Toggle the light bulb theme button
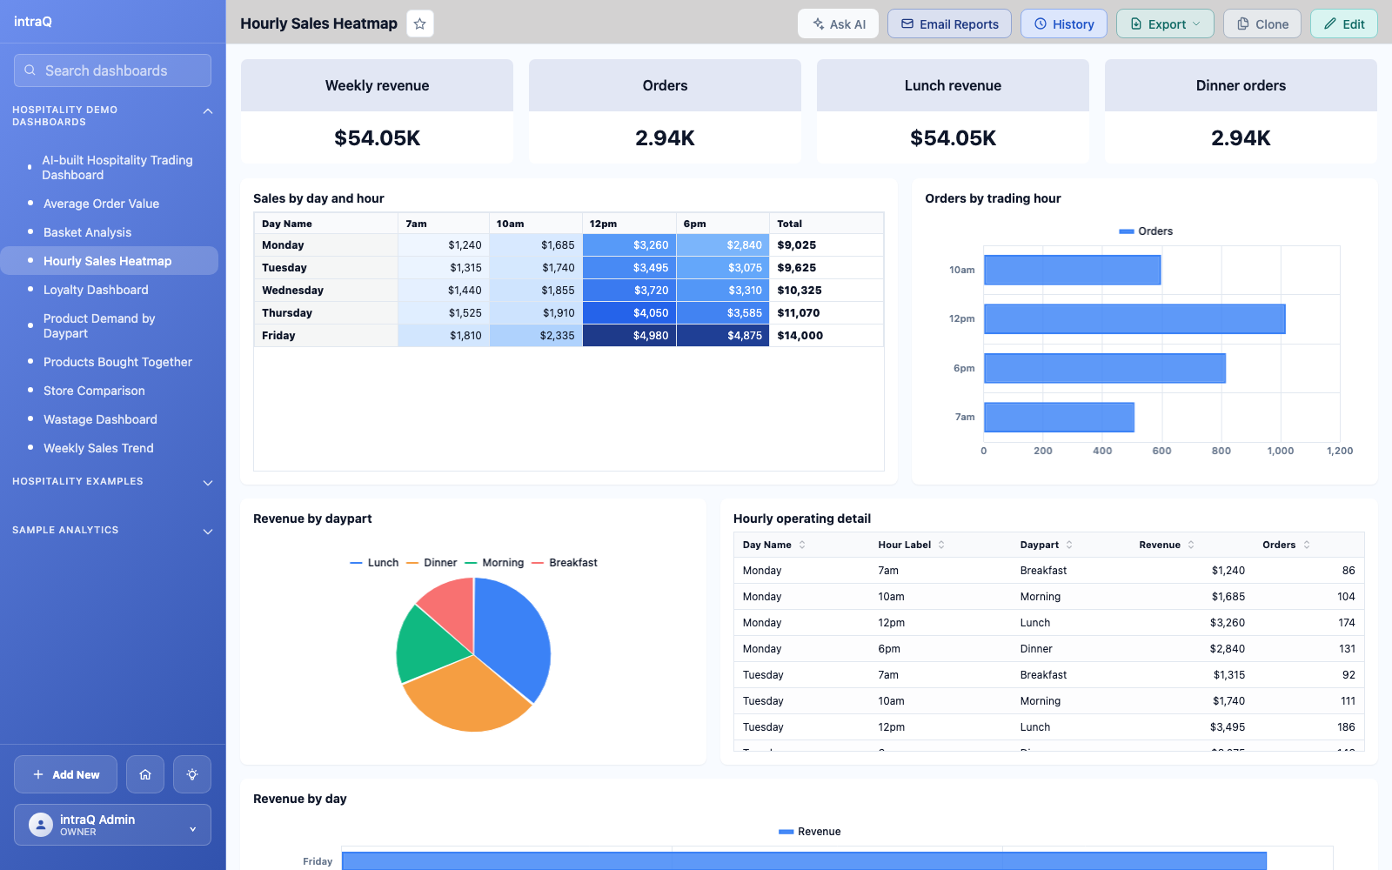The width and height of the screenshot is (1392, 870). 192,774
